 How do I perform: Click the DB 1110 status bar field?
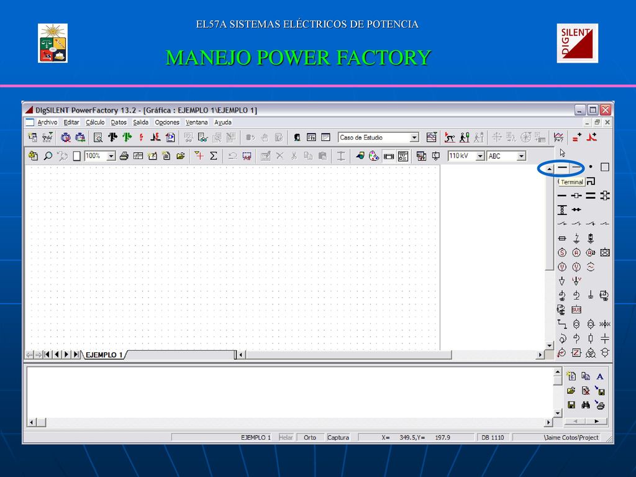point(493,437)
